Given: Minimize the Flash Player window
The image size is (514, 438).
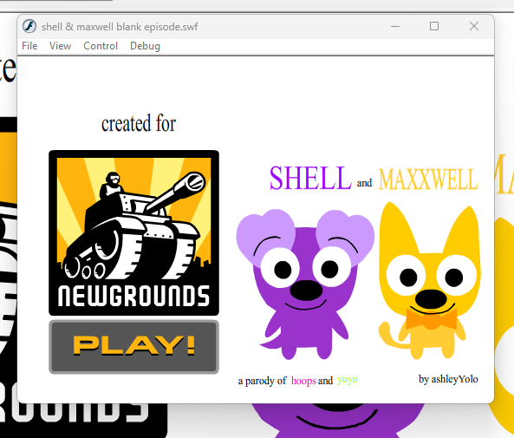Looking at the screenshot, I should [395, 26].
